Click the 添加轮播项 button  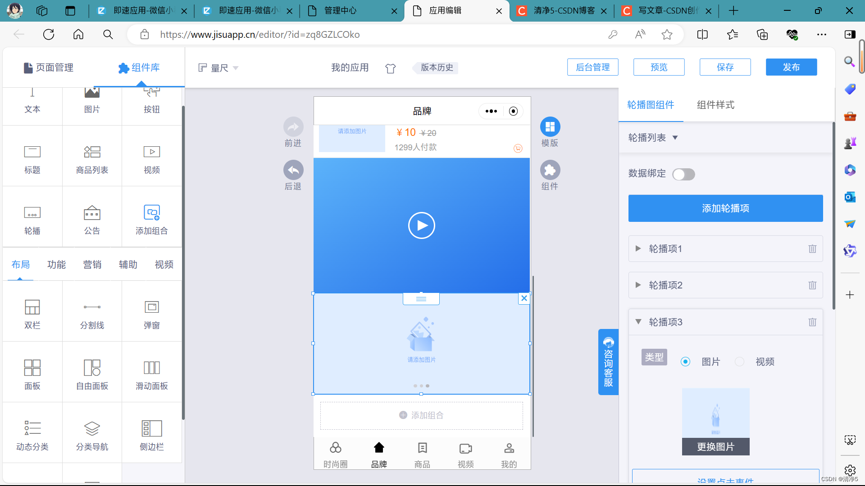[725, 208]
